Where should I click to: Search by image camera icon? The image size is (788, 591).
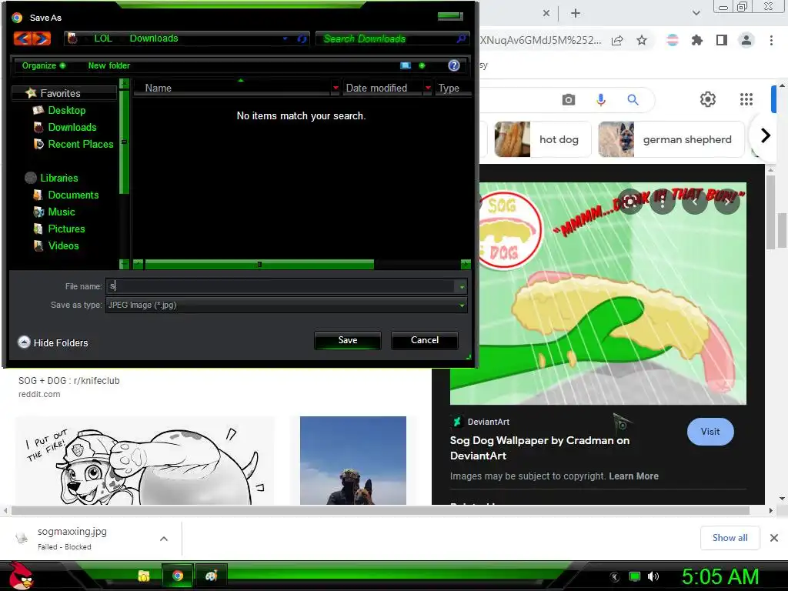[x=569, y=99]
